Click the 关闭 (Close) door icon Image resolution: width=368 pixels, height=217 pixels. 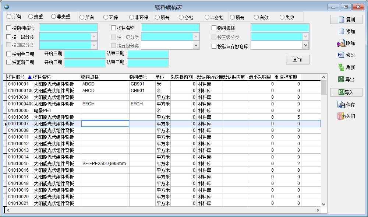(x=341, y=116)
